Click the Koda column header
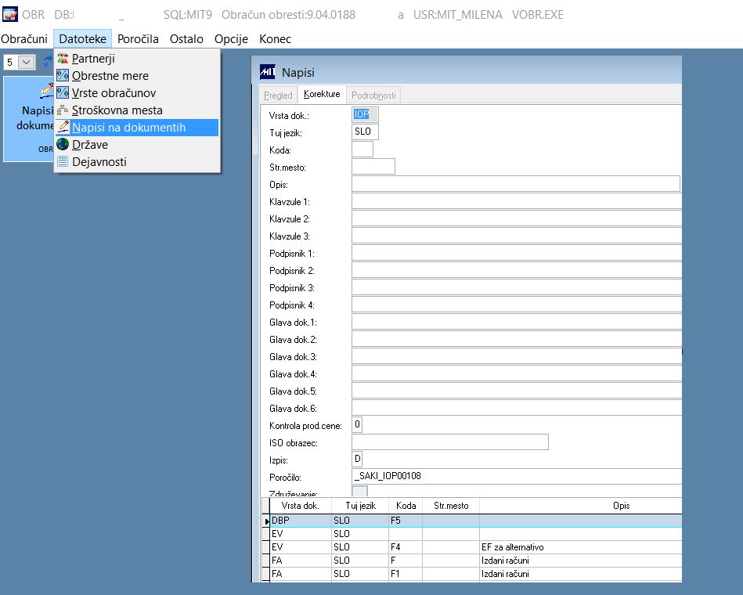 [406, 506]
